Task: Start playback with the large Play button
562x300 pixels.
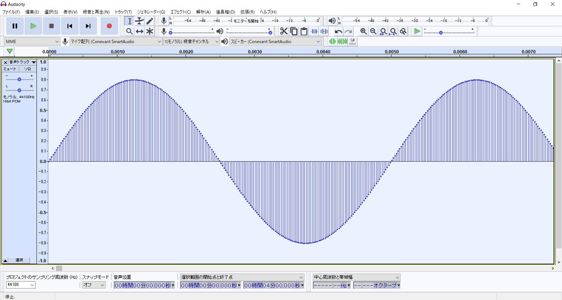Action: tap(33, 26)
